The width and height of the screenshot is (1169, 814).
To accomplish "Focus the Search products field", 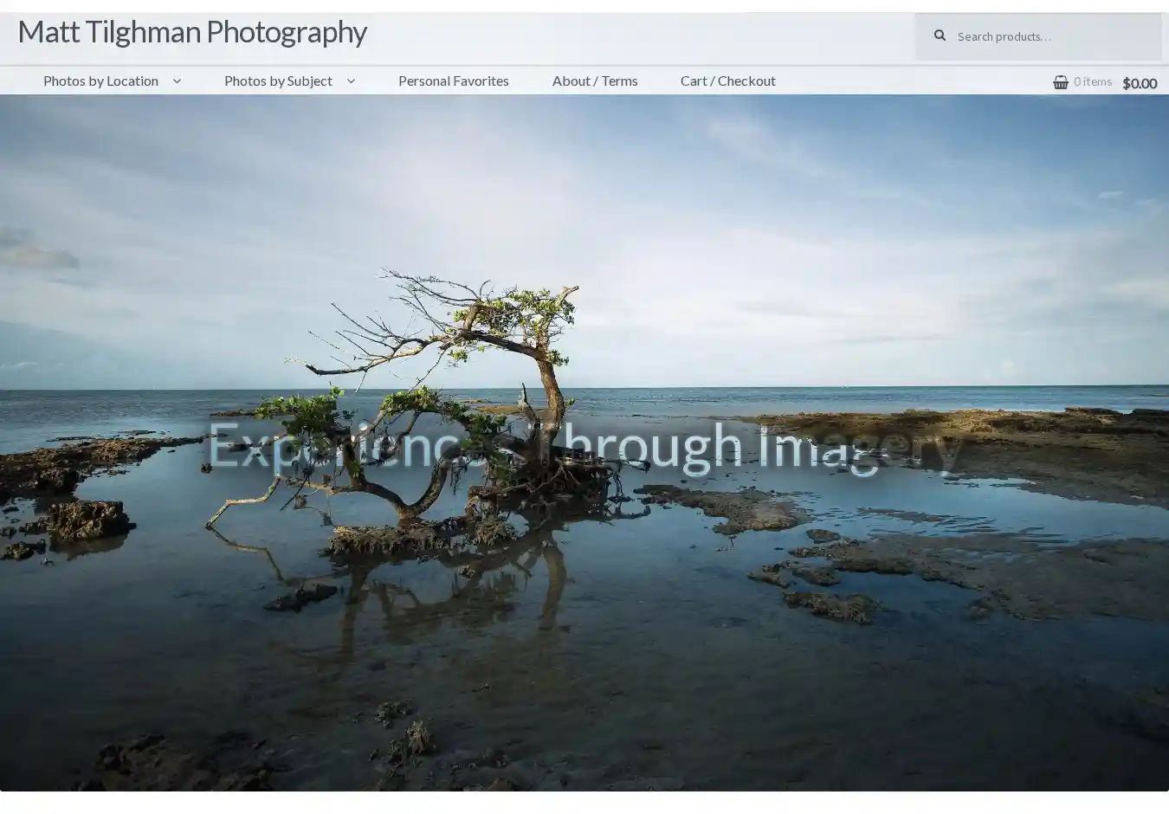I will (1052, 36).
